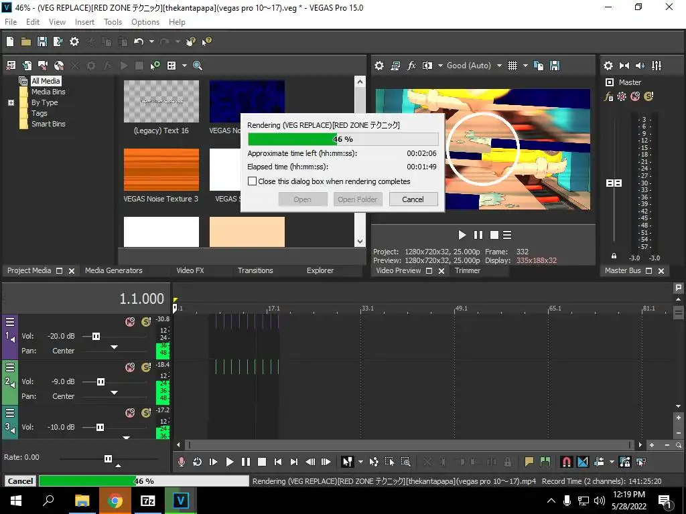This screenshot has width=686, height=514.
Task: Open the Undo history dropdown arrow
Action: (x=151, y=41)
